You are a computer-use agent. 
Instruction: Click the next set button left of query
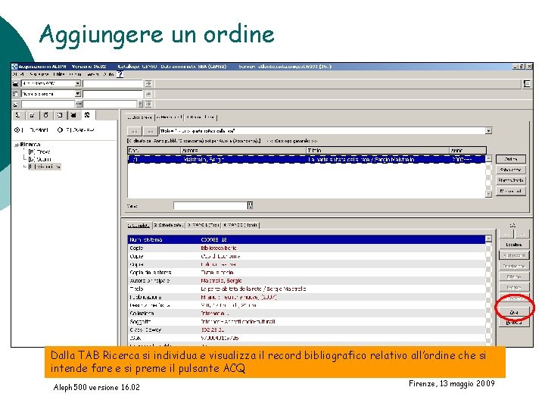click(150, 131)
